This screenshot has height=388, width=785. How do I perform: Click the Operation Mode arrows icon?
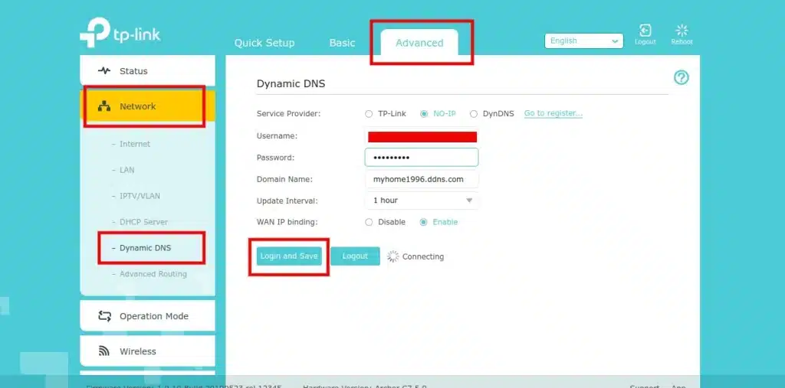(104, 316)
